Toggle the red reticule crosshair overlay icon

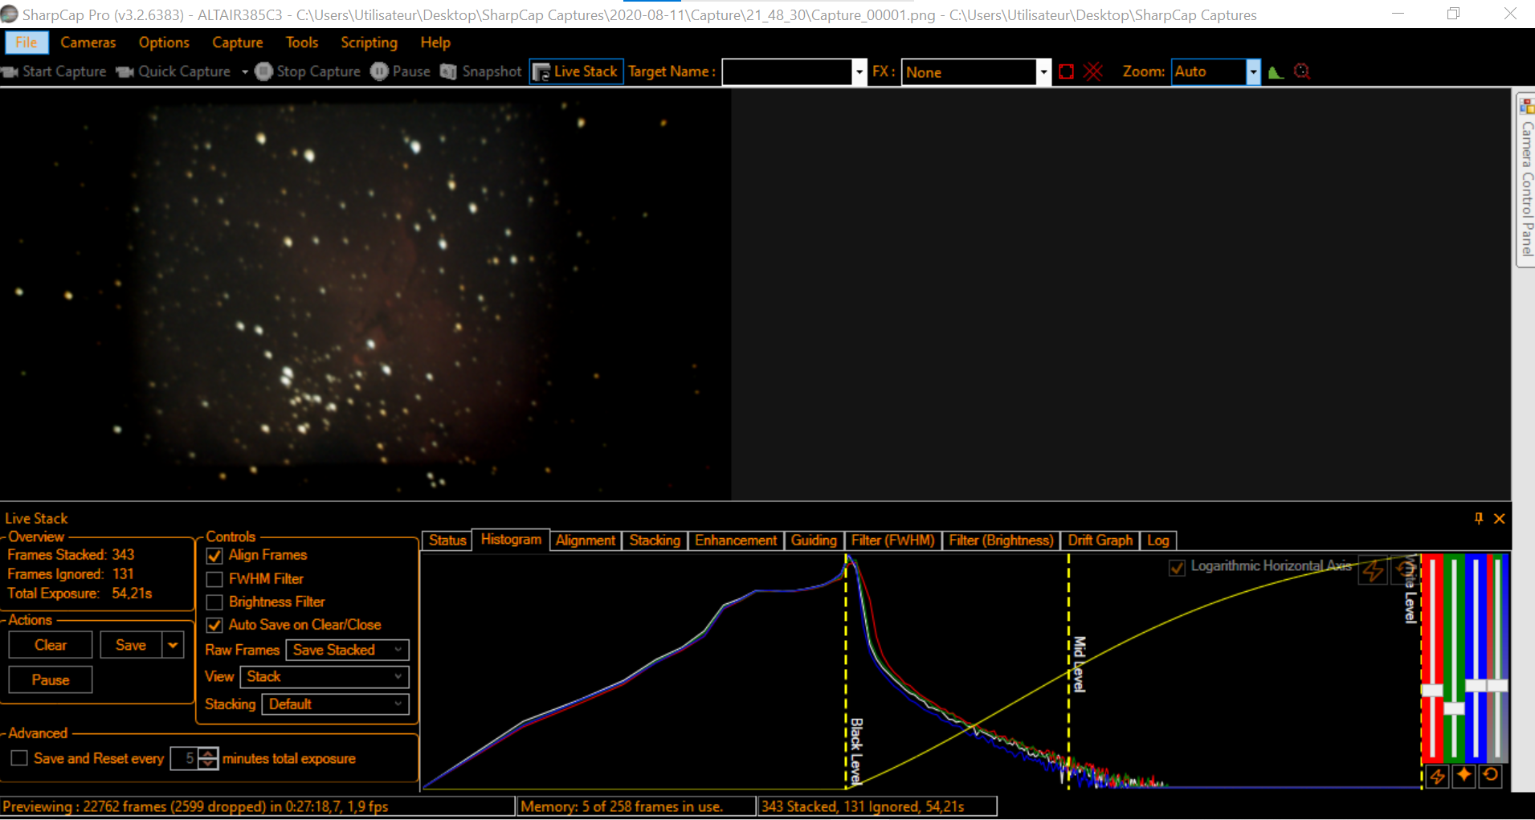[1092, 71]
